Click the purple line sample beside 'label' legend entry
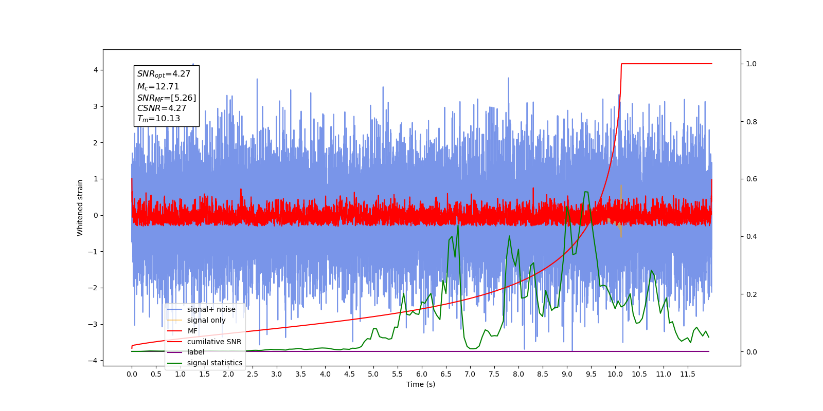Viewport: 823px width, 411px height. pos(175,352)
